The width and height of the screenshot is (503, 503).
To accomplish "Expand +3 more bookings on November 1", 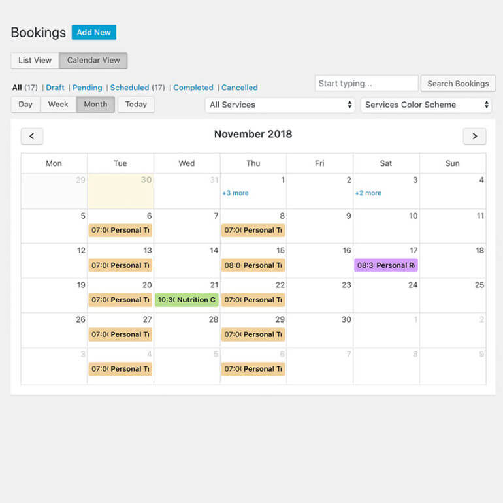I will pos(235,193).
